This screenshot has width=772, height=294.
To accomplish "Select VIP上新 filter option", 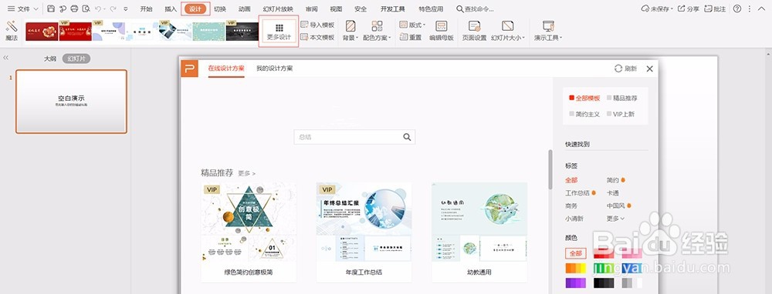I will click(x=621, y=114).
